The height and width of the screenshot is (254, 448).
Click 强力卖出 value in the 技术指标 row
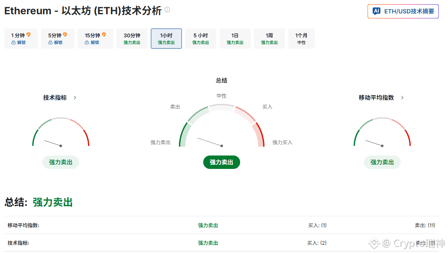click(x=208, y=243)
